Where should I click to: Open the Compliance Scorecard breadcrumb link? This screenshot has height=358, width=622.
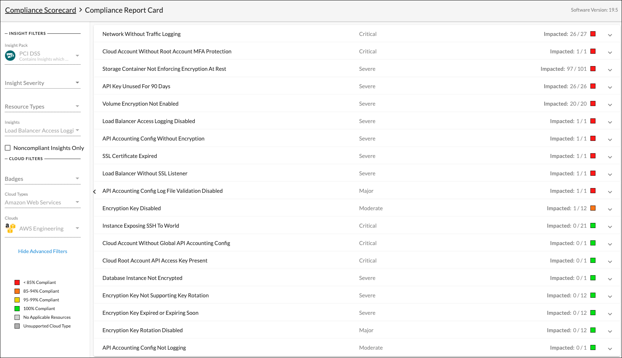(x=40, y=10)
